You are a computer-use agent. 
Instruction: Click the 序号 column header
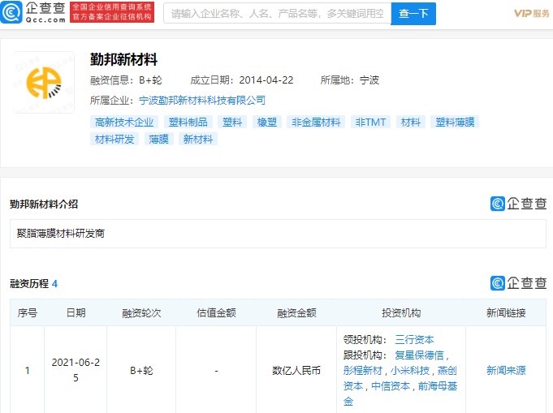[x=27, y=312]
